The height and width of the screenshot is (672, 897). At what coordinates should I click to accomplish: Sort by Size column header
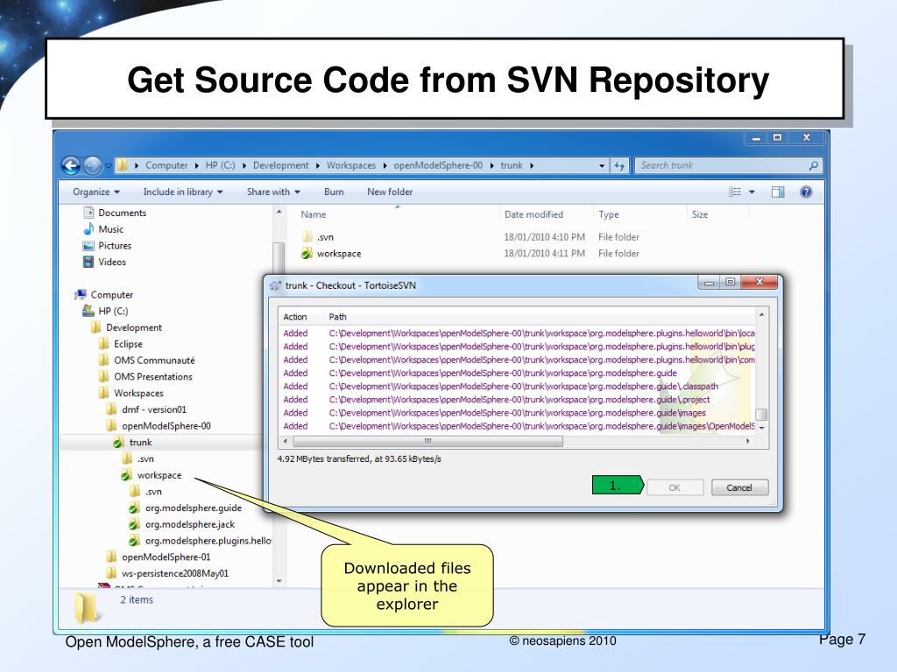click(x=700, y=214)
